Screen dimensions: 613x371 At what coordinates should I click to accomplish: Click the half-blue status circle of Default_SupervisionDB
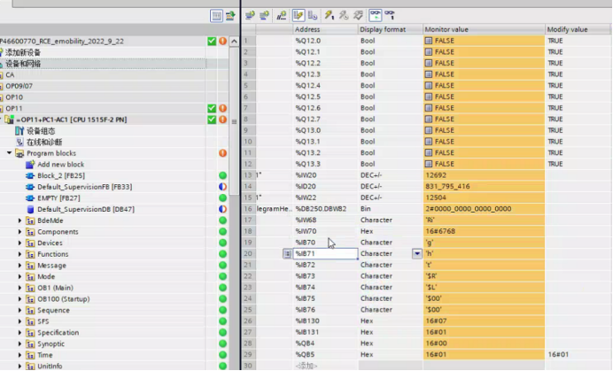tap(223, 209)
